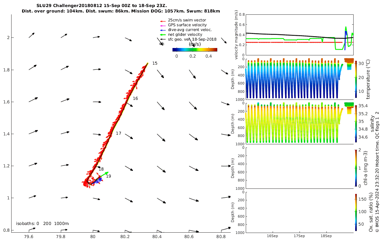Click the '1.8' latitude tick label
This screenshot has height=240, width=384.
6,70
